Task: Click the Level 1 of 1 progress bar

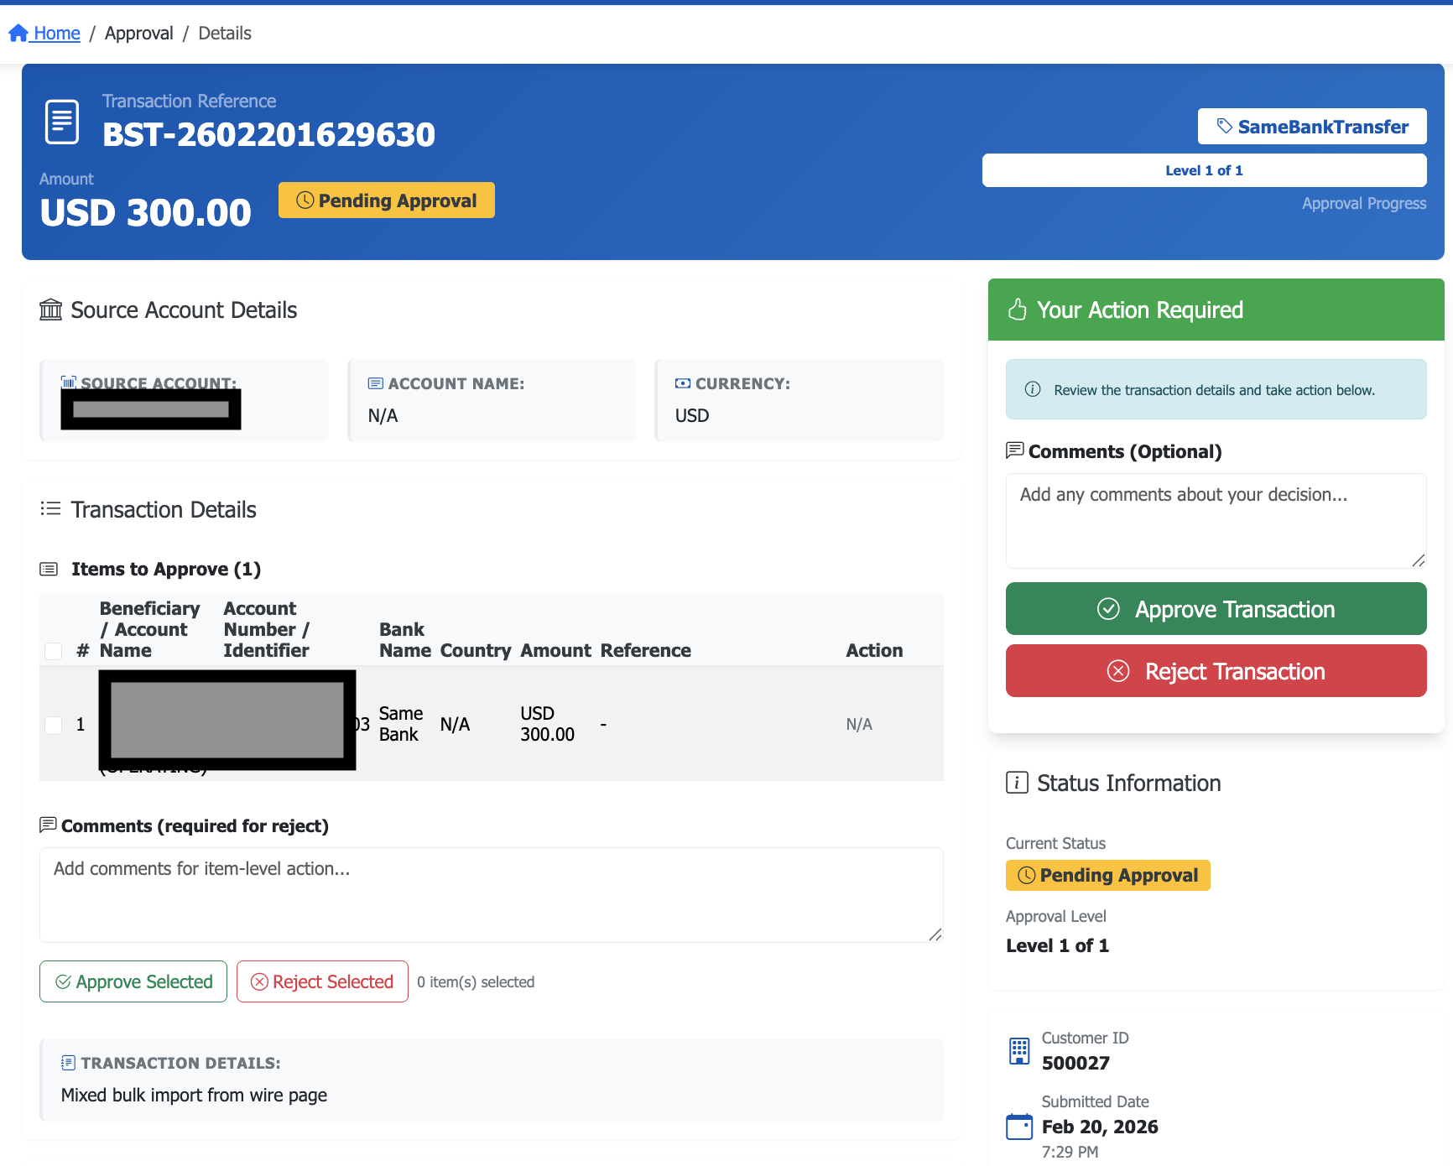Action: pos(1204,170)
